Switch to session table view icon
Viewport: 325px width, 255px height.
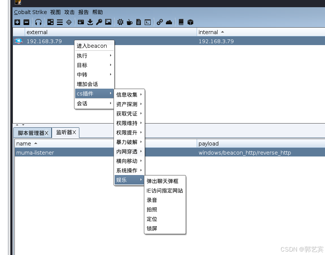[60, 22]
